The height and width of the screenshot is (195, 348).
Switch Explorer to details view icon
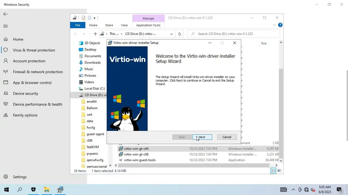(x=273, y=171)
